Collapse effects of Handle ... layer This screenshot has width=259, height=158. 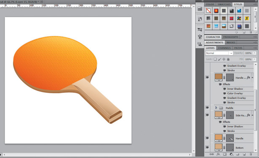(x=252, y=77)
